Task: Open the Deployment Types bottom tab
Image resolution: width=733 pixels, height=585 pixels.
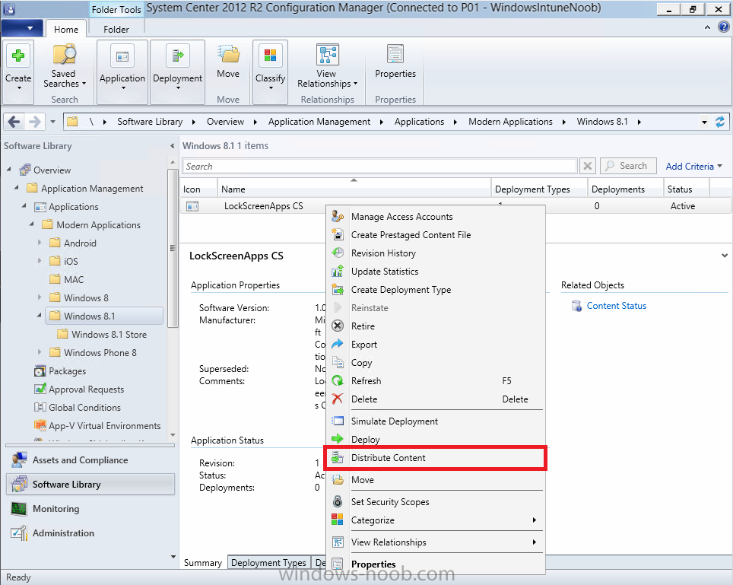Action: point(269,562)
